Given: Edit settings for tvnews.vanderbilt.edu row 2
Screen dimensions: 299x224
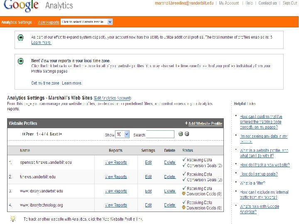Looking at the screenshot, I should pos(148,177).
